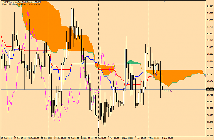The height and width of the screenshot is (140, 214).
Task: Click the 81.705 price axis label
Action: [x=210, y=27]
